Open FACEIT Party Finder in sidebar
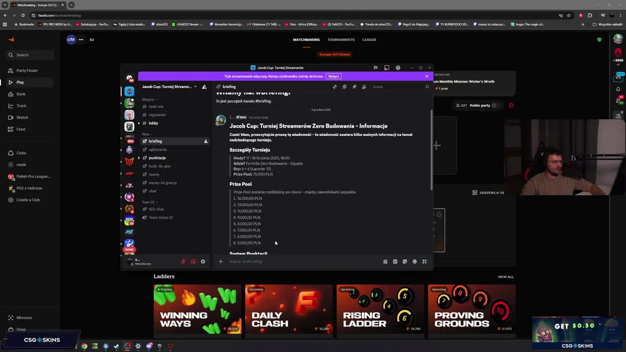Screen dimensions: 626x352 click(x=27, y=70)
